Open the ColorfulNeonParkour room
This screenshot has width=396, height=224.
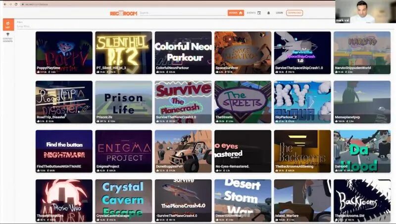183,53
